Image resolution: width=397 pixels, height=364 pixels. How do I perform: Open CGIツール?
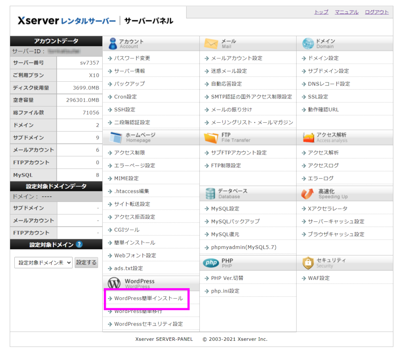click(x=127, y=230)
